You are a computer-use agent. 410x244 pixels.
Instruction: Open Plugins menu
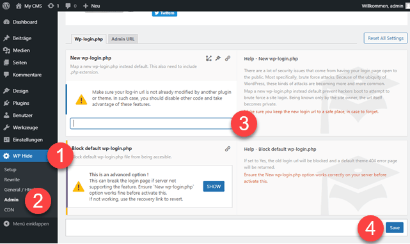(21, 103)
